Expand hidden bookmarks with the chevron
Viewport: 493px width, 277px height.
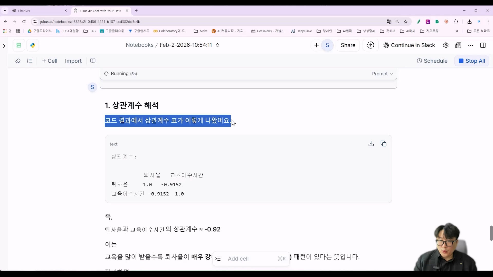457,31
